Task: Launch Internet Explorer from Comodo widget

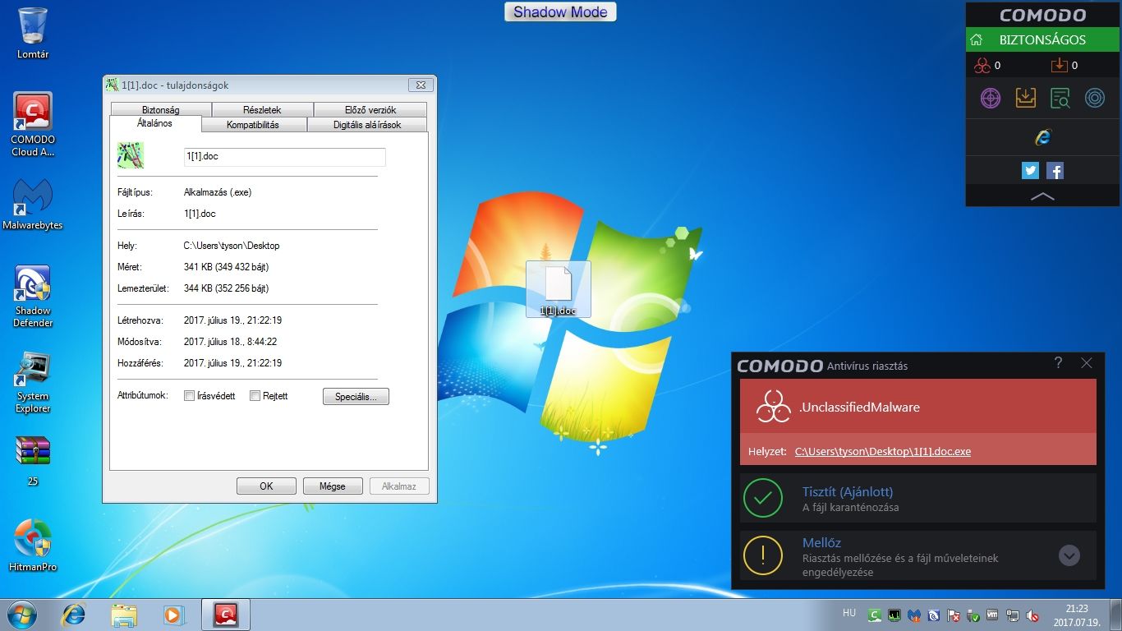Action: tap(1042, 137)
